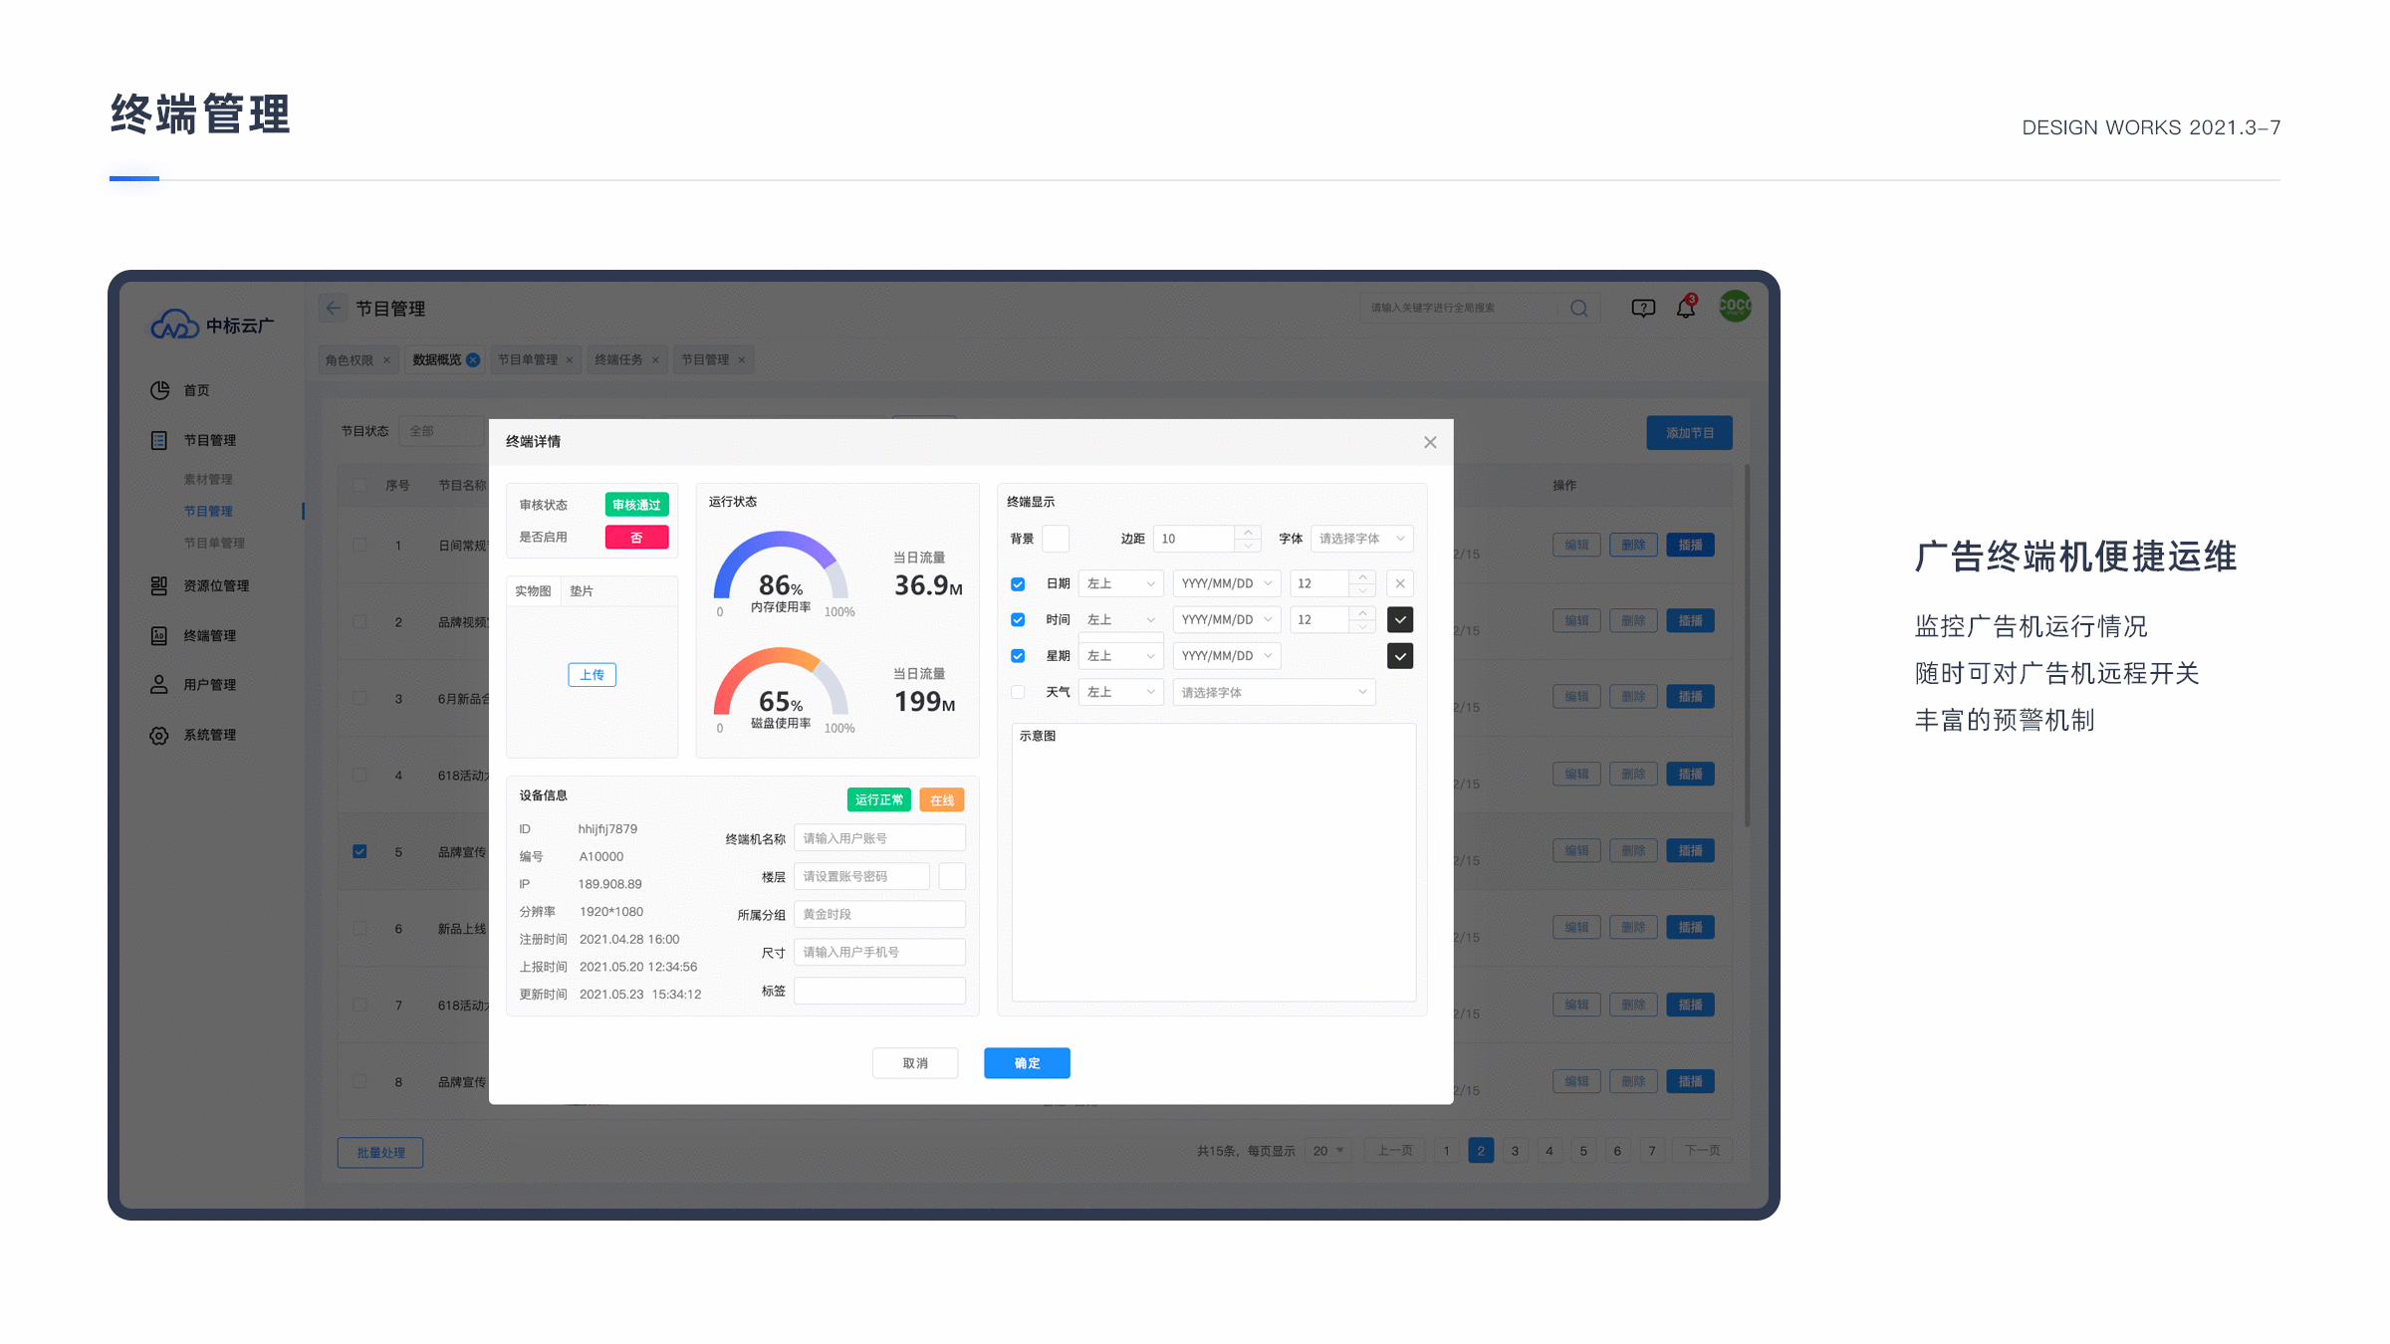Select all rows via header checkbox
2390x1344 pixels.
click(359, 485)
